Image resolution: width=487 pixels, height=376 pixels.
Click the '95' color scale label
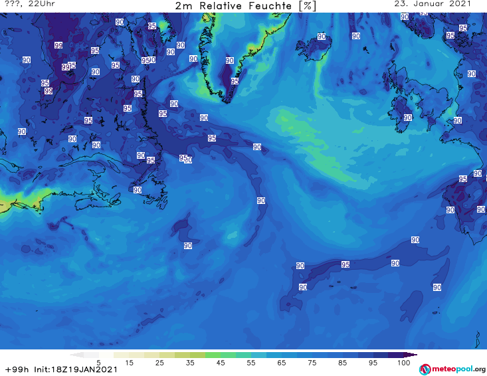(x=373, y=363)
